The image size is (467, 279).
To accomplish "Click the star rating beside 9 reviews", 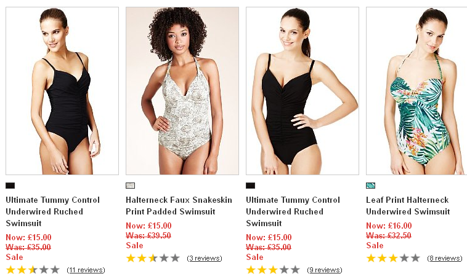I will pyautogui.click(x=273, y=270).
